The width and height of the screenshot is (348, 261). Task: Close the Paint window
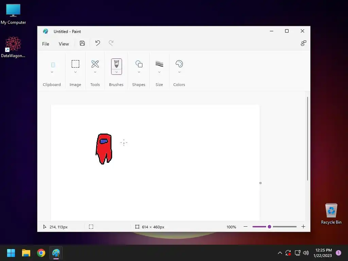coord(302,31)
